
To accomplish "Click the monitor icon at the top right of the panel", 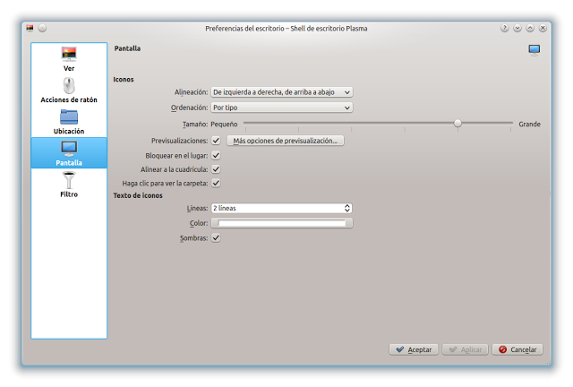I will [534, 49].
